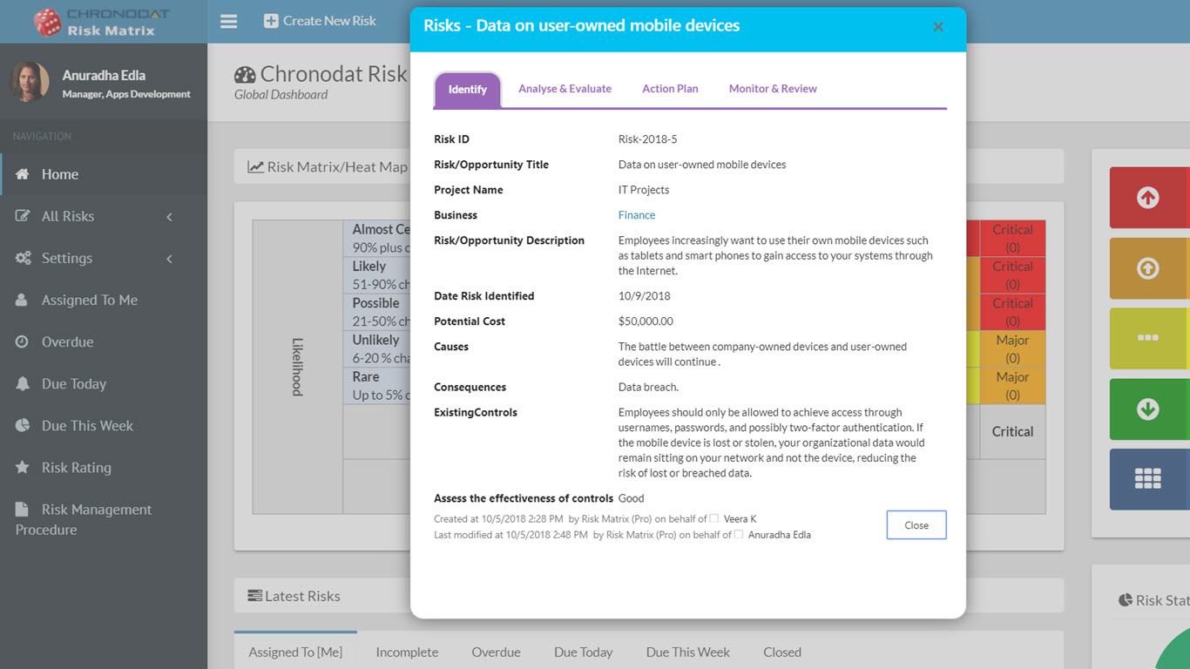Click the plus icon beside Create New Risk
The height and width of the screenshot is (669, 1190).
(x=271, y=21)
